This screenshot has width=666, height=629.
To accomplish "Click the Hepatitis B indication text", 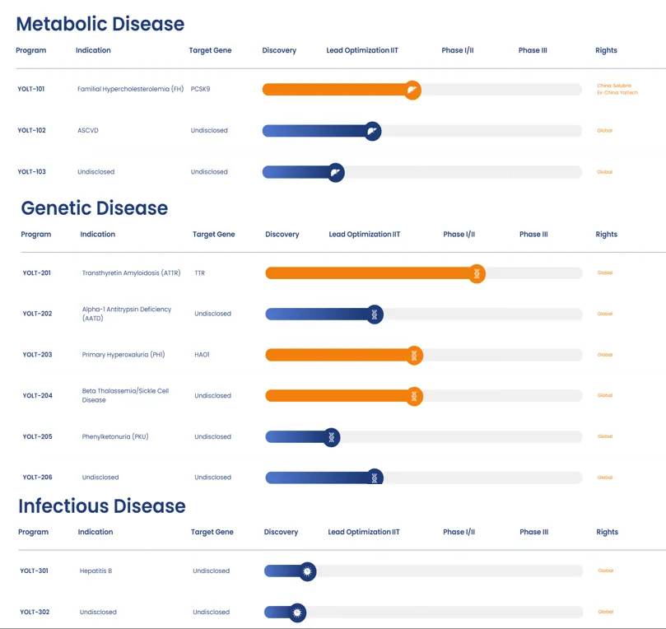I will pyautogui.click(x=95, y=571).
